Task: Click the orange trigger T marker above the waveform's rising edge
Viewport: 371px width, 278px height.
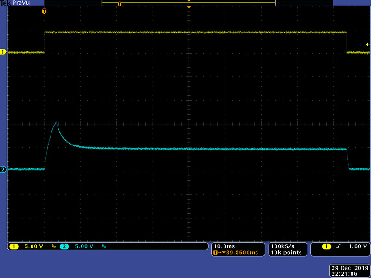Action: (x=44, y=11)
